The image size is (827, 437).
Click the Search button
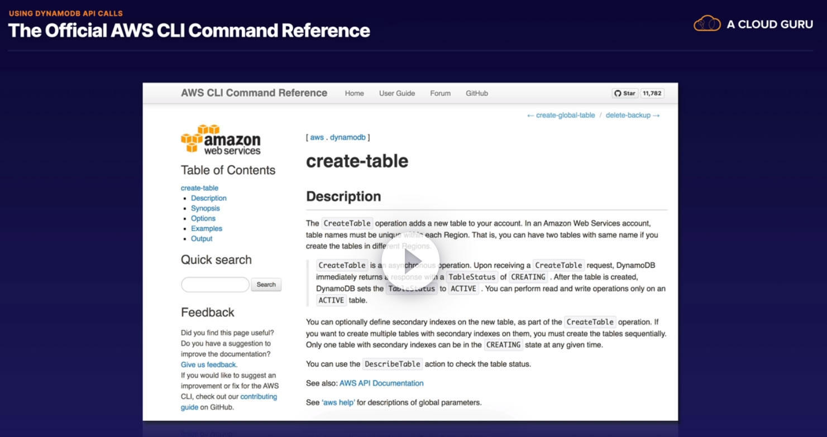tap(266, 285)
